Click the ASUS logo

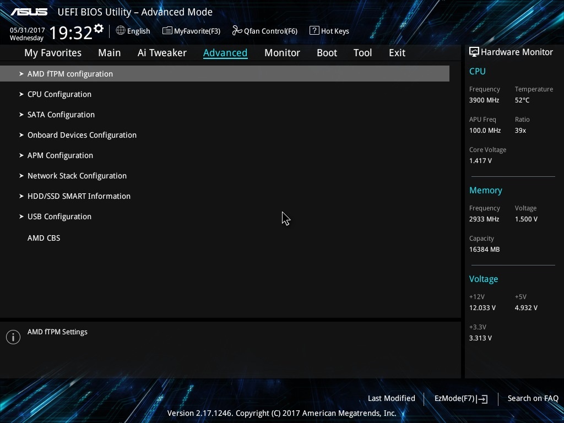pyautogui.click(x=29, y=12)
